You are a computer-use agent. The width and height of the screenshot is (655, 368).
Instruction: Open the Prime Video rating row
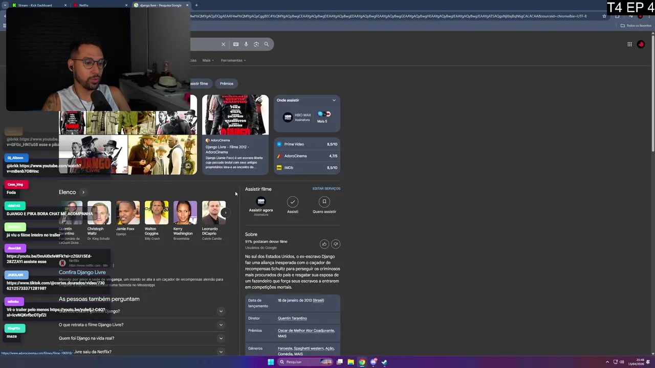[x=307, y=144]
